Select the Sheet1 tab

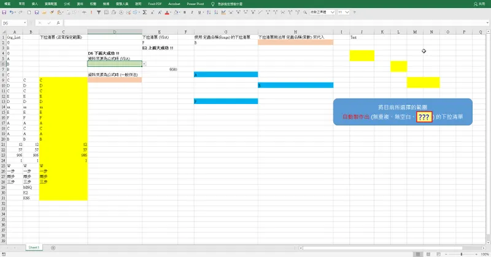coord(34,248)
